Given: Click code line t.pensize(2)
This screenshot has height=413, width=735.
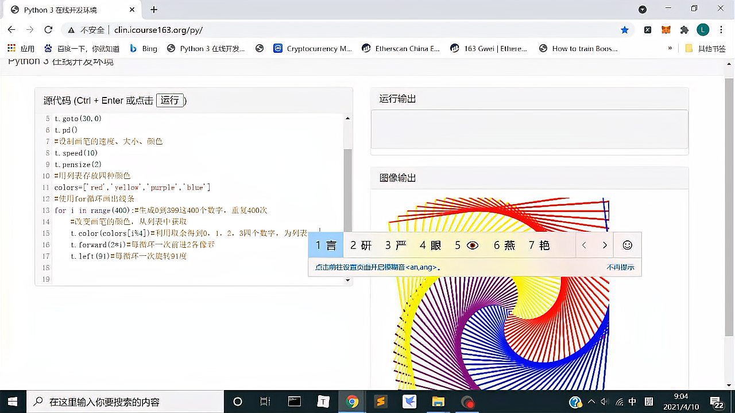Looking at the screenshot, I should [x=78, y=165].
